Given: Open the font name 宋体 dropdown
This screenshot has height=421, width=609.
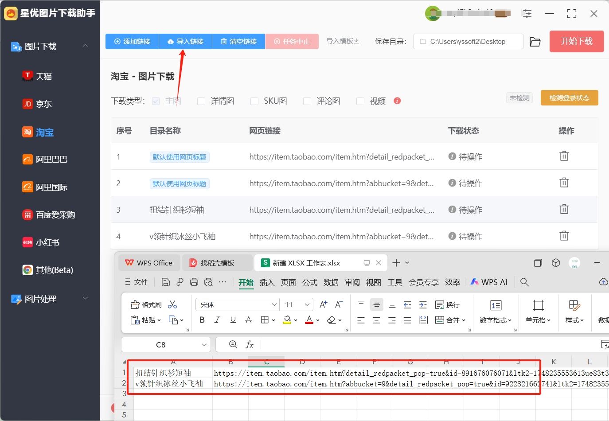Looking at the screenshot, I should pyautogui.click(x=274, y=304).
